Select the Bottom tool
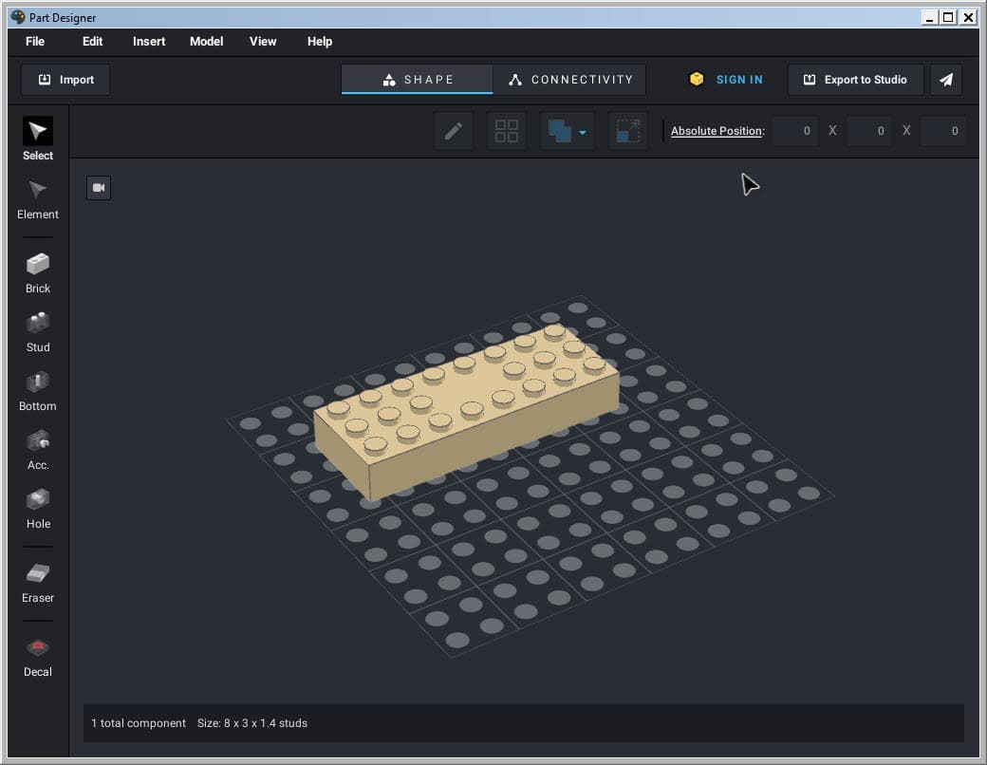Image resolution: width=987 pixels, height=765 pixels. click(38, 391)
